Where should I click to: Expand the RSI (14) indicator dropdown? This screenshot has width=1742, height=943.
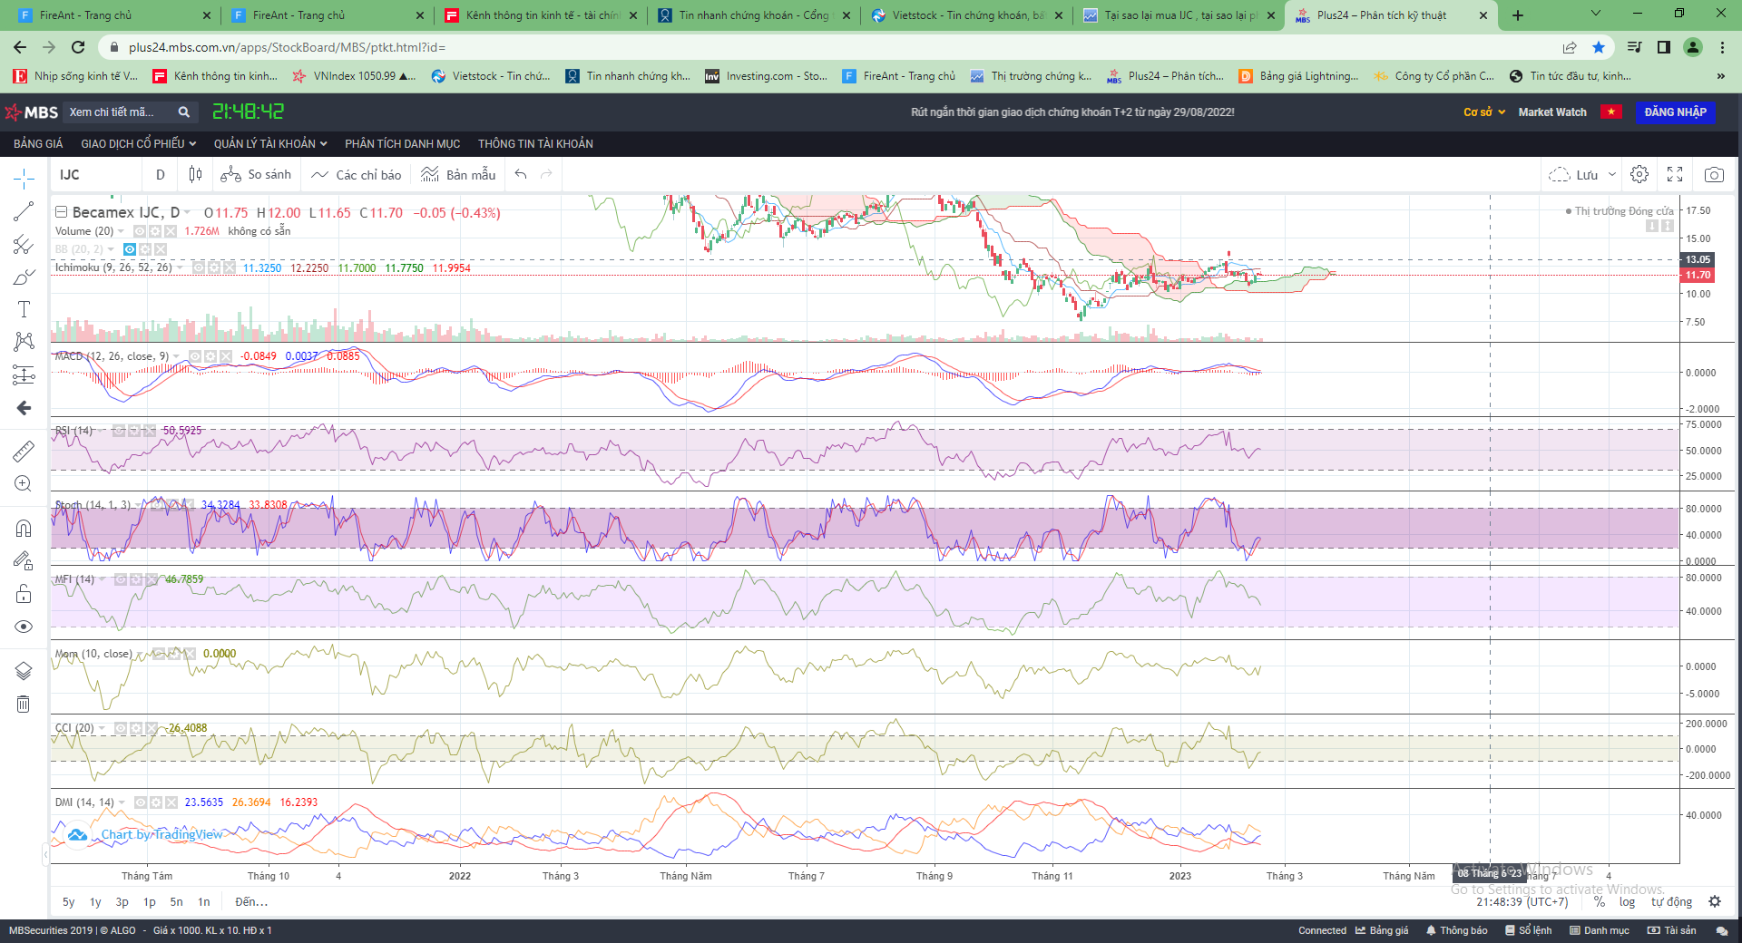pos(102,431)
